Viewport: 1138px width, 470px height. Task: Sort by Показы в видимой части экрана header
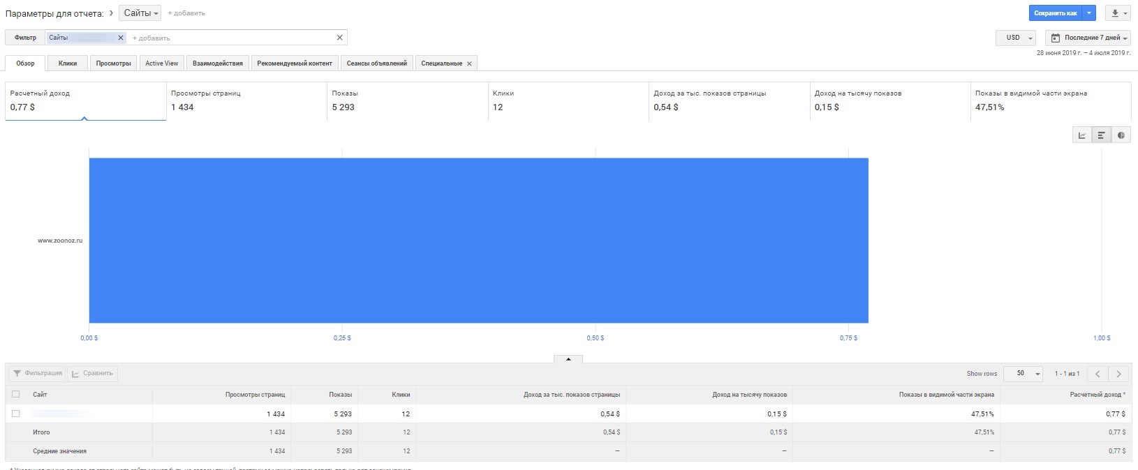947,395
